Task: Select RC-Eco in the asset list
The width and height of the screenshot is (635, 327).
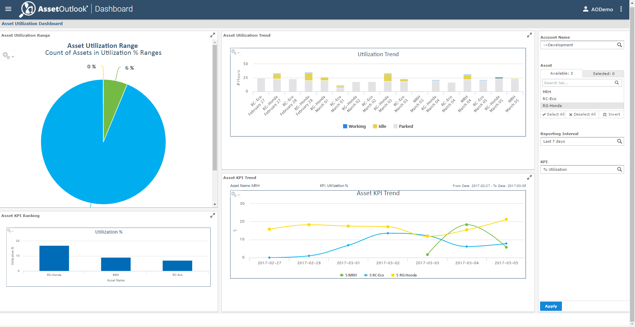Action: click(582, 99)
